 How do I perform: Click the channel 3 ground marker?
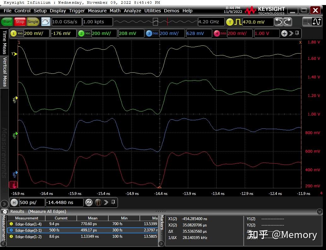tap(15, 174)
